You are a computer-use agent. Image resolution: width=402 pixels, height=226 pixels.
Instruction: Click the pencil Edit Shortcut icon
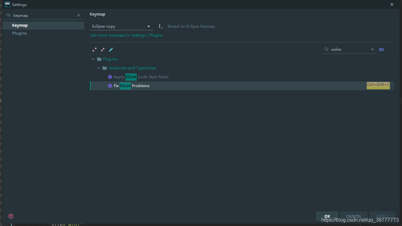point(111,50)
